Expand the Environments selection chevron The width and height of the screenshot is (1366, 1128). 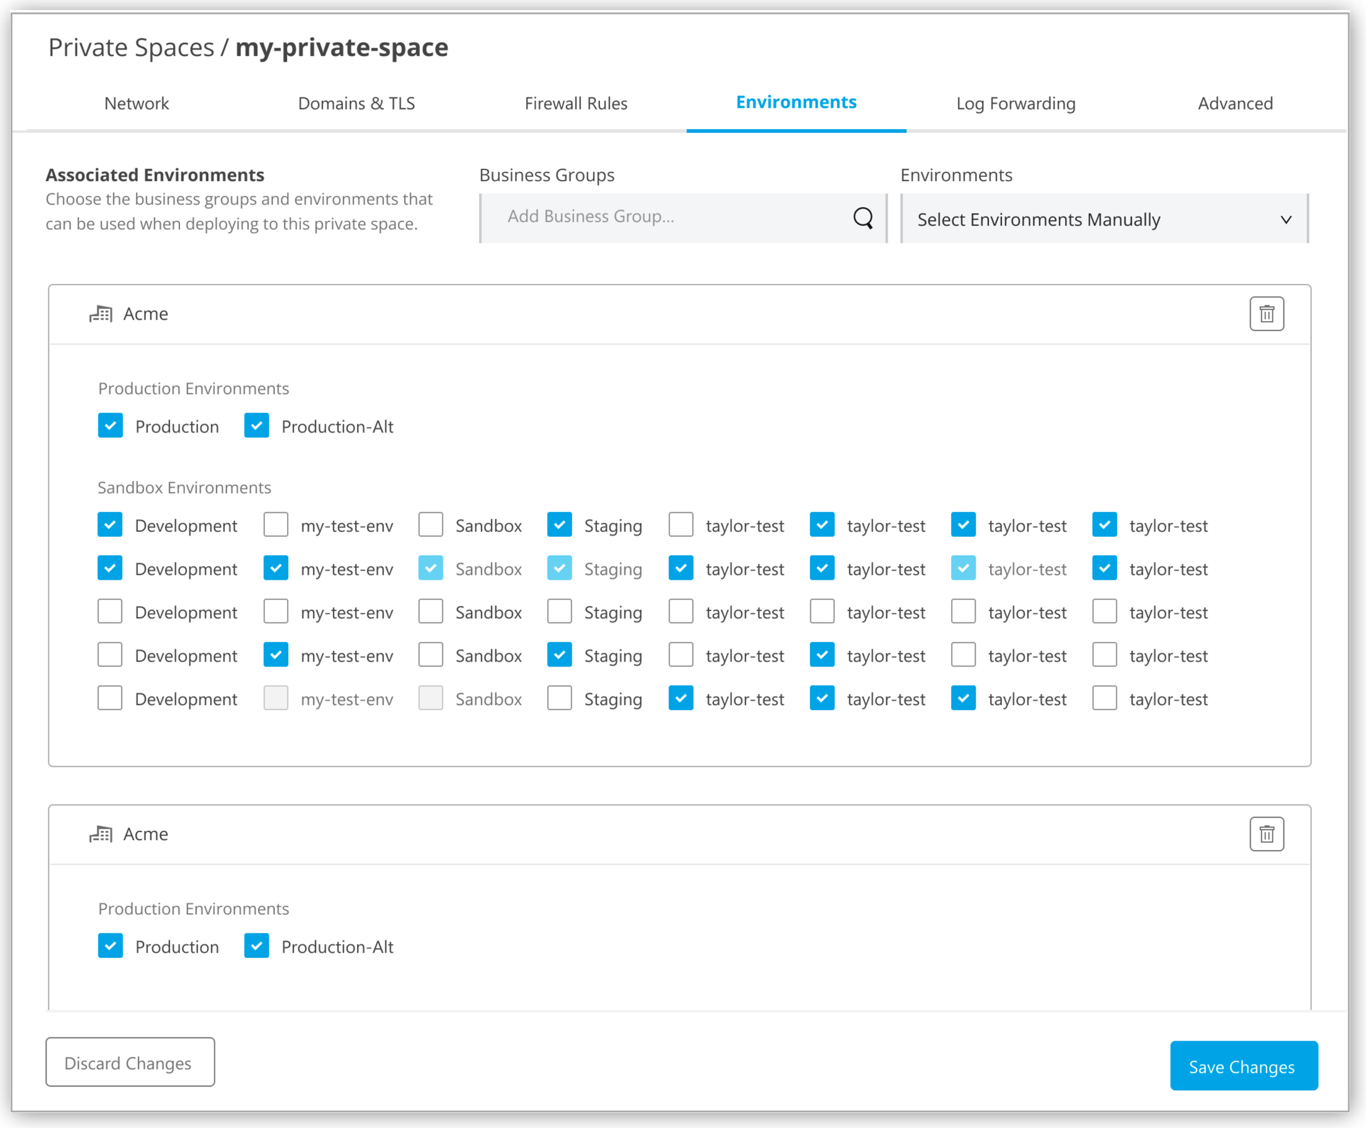click(x=1287, y=220)
